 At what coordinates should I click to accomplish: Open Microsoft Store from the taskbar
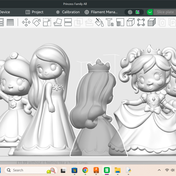coord(74,170)
